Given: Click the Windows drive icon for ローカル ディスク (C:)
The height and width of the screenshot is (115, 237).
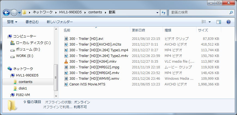Looking at the screenshot, I should point(13,43).
